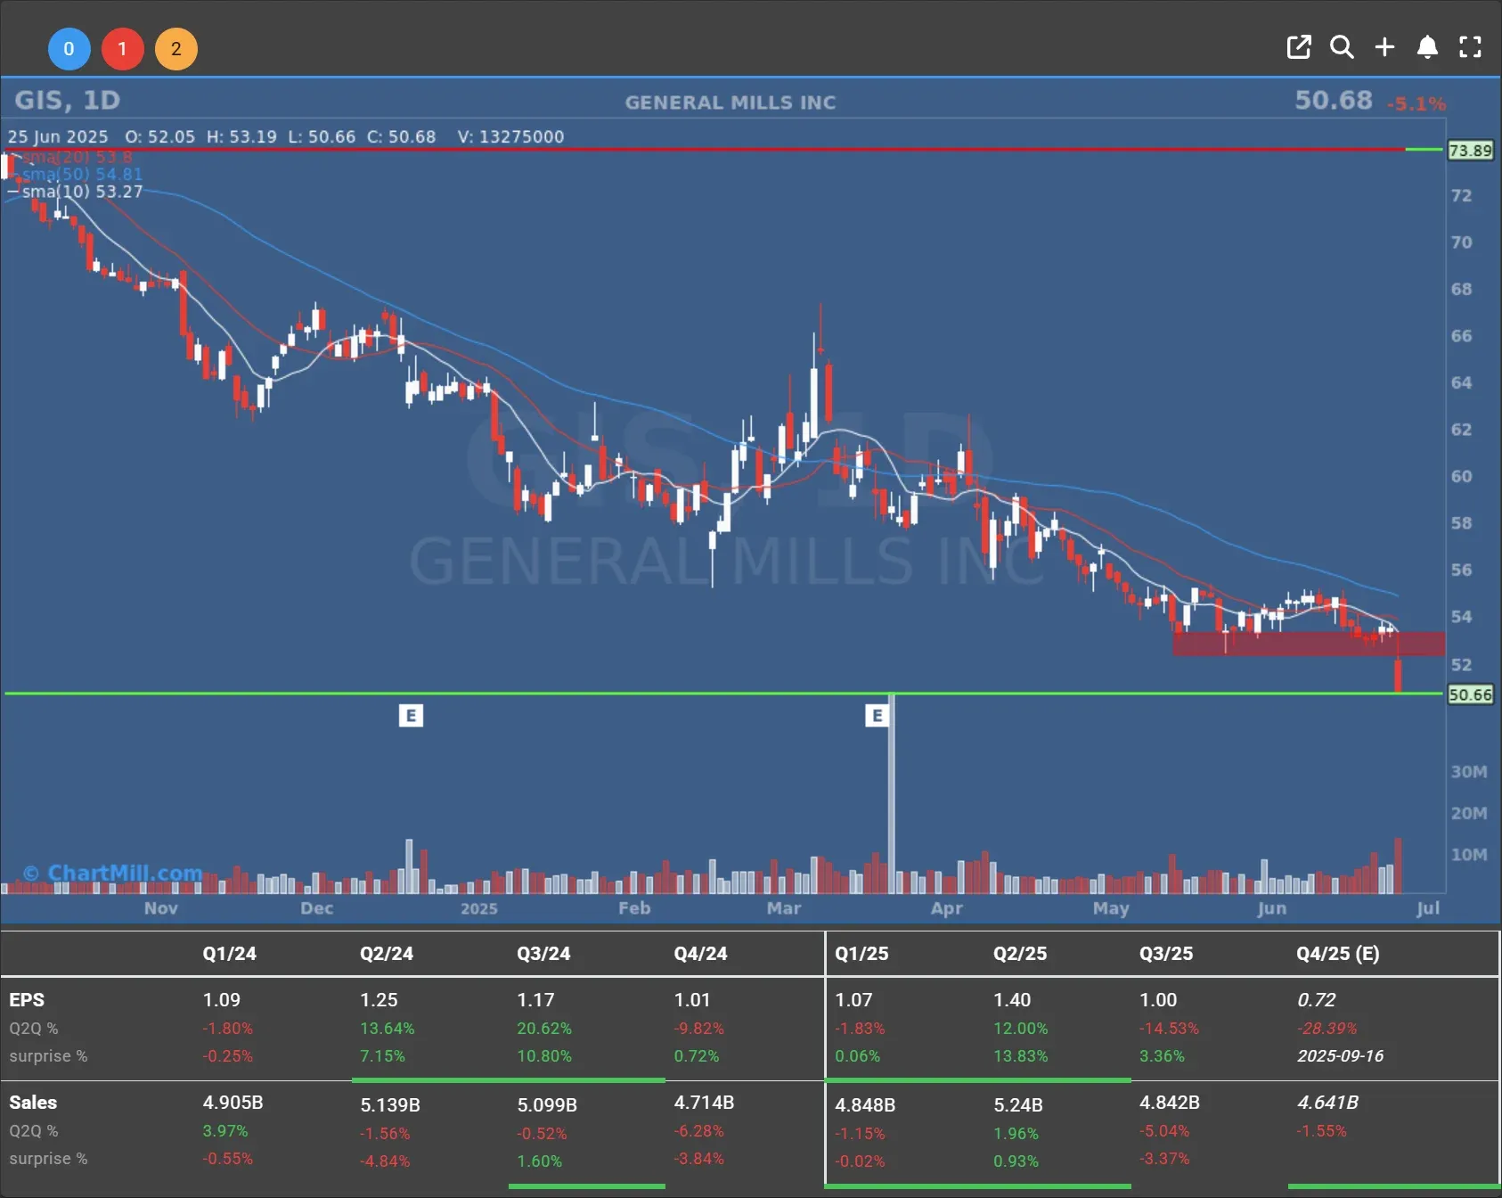Image resolution: width=1502 pixels, height=1198 pixels.
Task: Select the Q3/24 column header
Action: pos(543,954)
